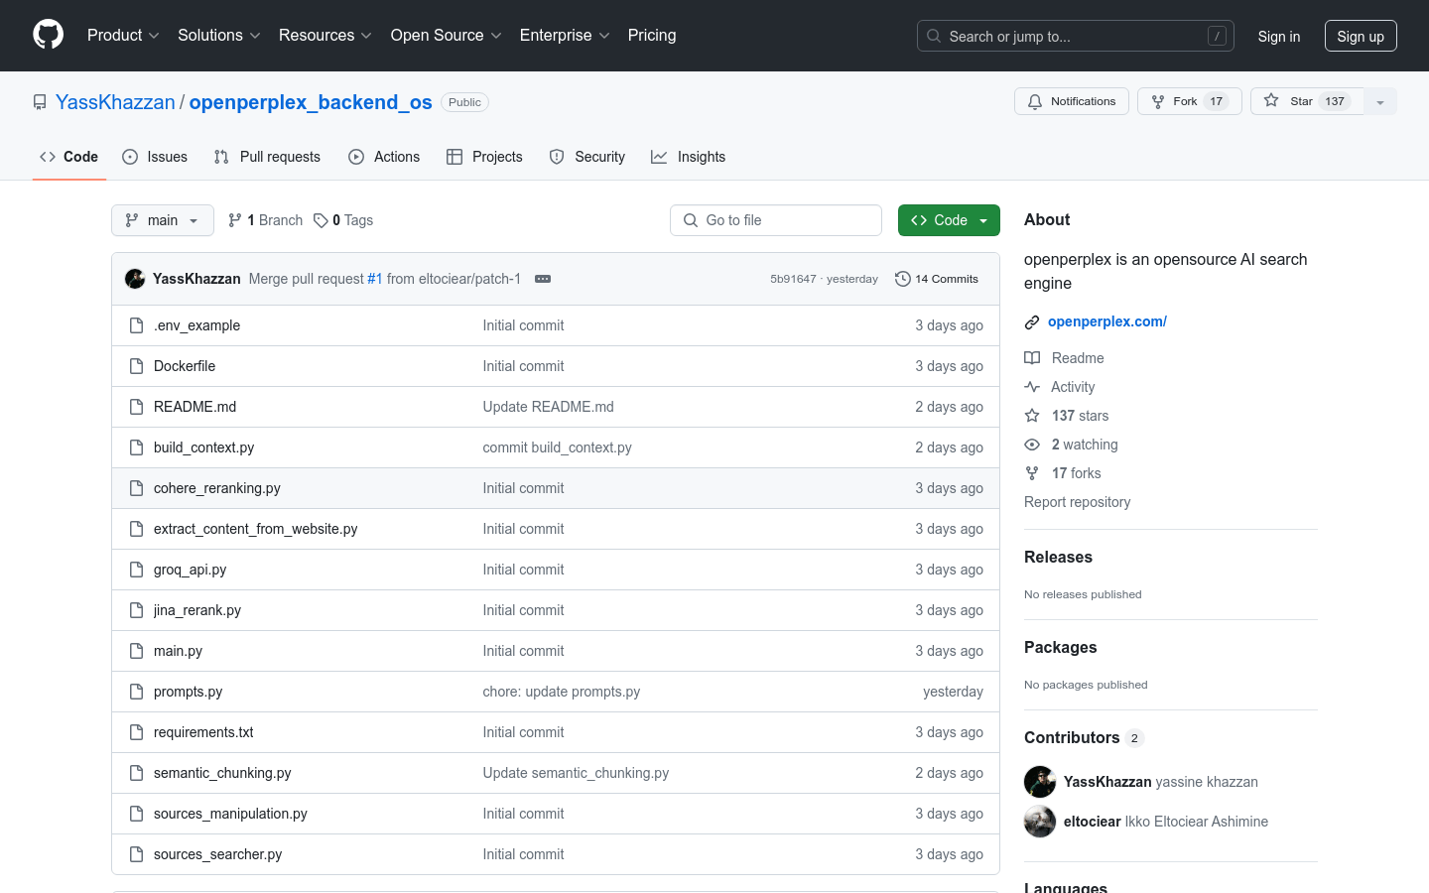1429x893 pixels.
Task: Open sources_manipulation.py file
Action: click(x=230, y=814)
